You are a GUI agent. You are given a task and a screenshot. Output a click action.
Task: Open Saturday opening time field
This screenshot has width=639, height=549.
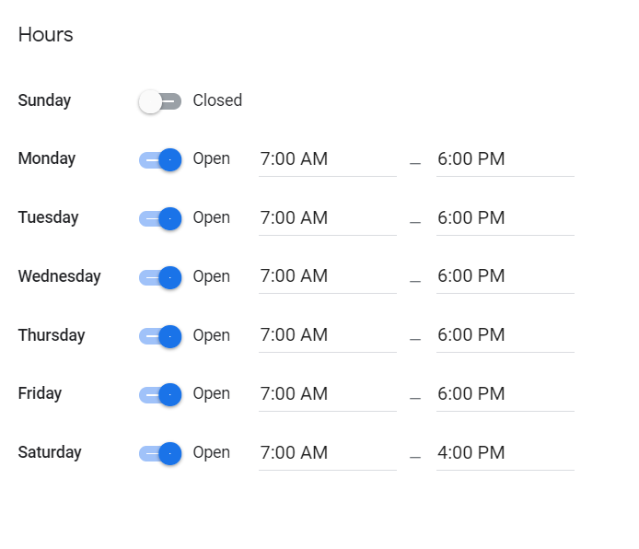coord(327,453)
